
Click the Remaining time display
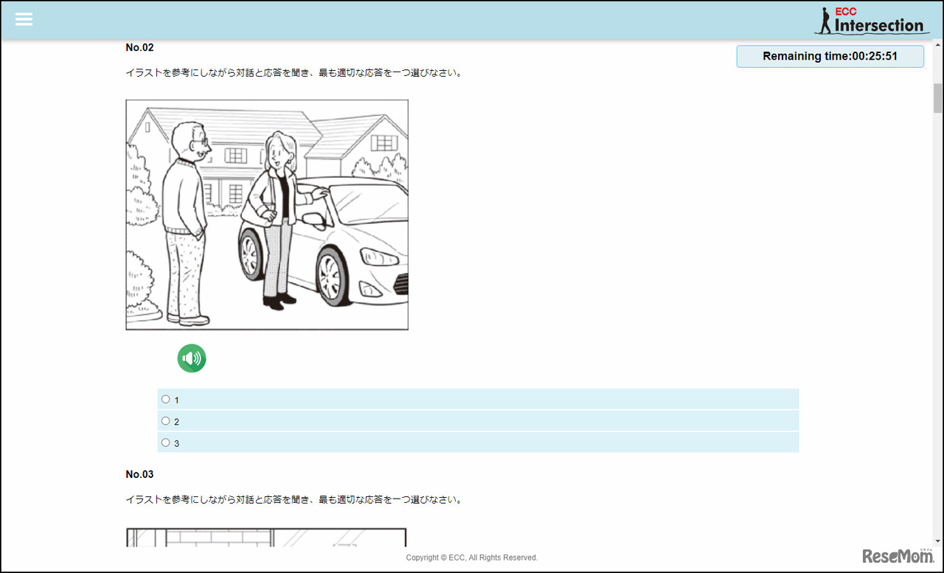(x=830, y=56)
